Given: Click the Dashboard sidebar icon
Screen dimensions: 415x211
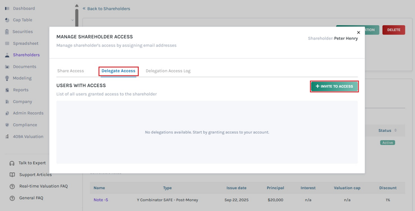Looking at the screenshot, I should 7,8.
